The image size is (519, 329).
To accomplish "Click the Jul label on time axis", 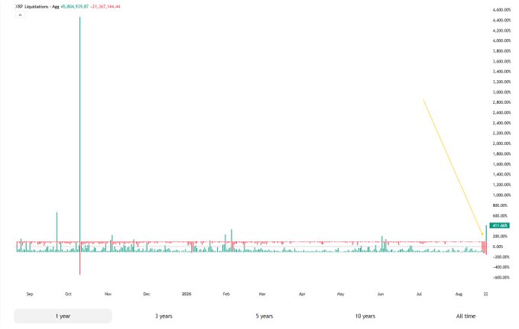I will (419, 294).
